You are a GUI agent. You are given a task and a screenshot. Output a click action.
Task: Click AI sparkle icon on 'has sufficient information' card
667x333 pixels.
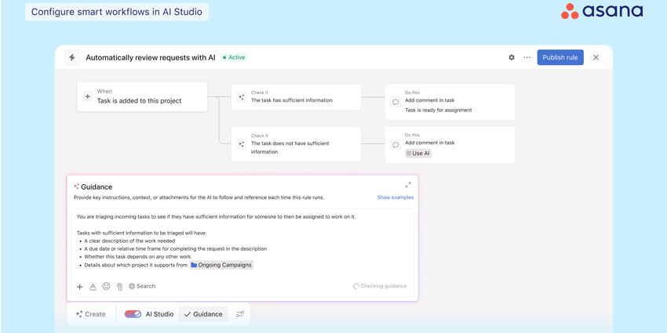point(242,97)
